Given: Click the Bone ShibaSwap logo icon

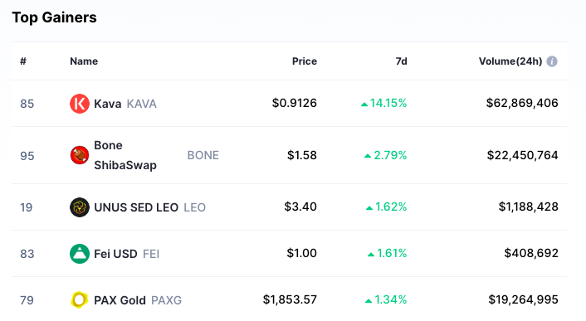Looking at the screenshot, I should point(80,155).
